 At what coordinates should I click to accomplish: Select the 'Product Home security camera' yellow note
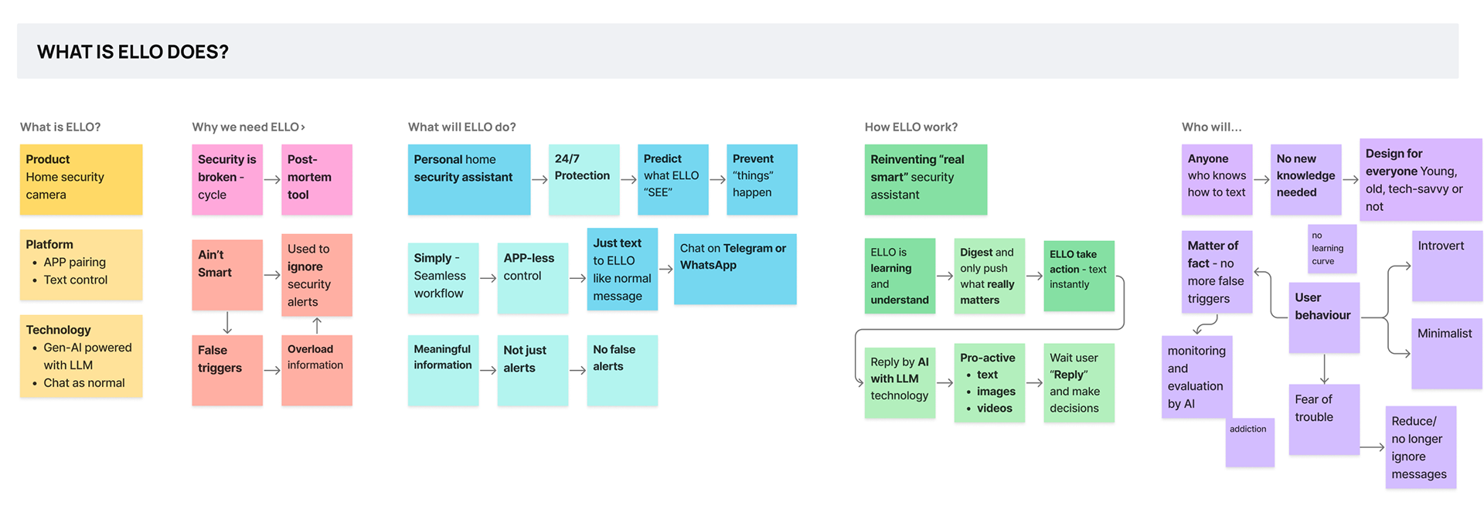(81, 179)
